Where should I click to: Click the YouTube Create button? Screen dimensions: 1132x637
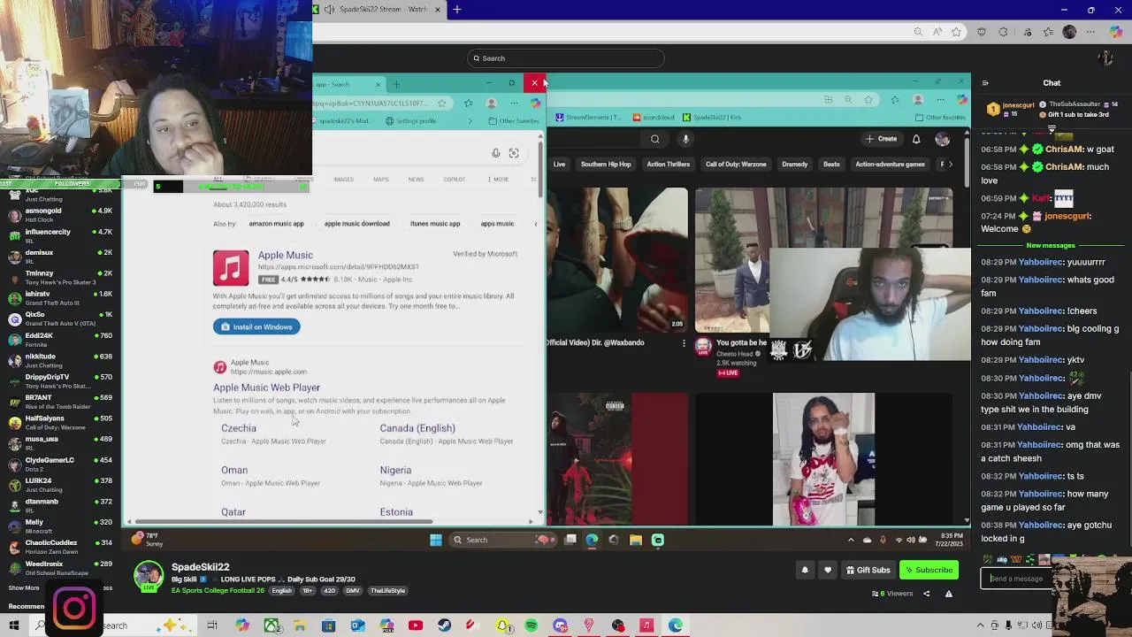click(882, 139)
